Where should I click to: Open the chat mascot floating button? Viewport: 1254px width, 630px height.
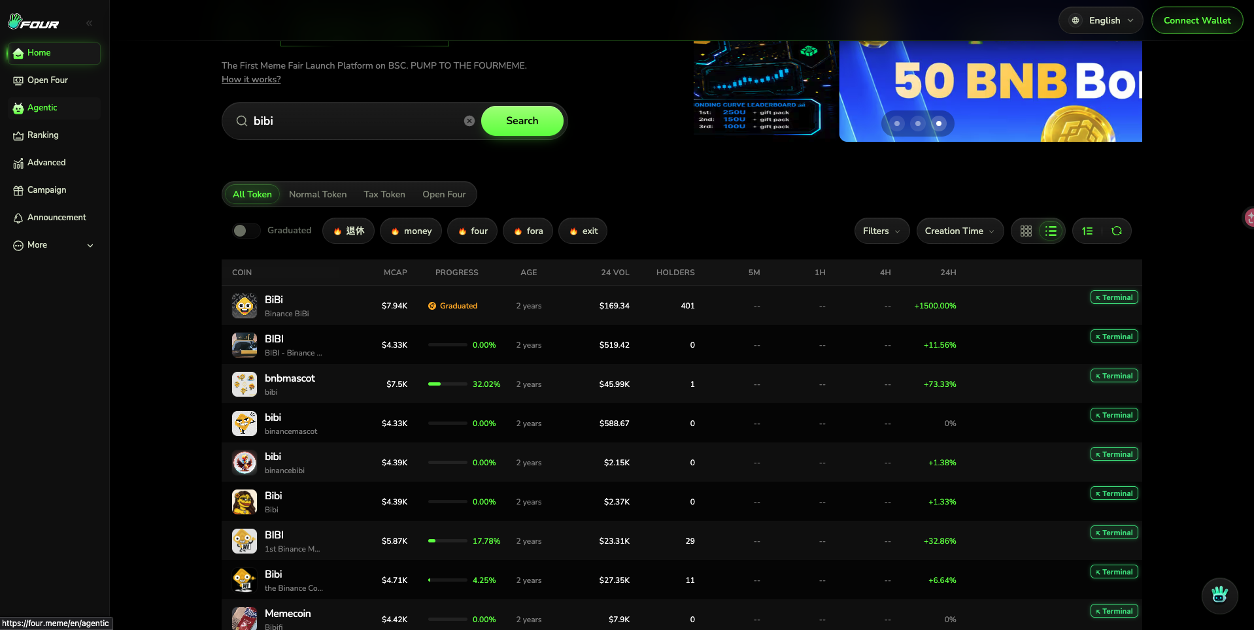point(1220,595)
